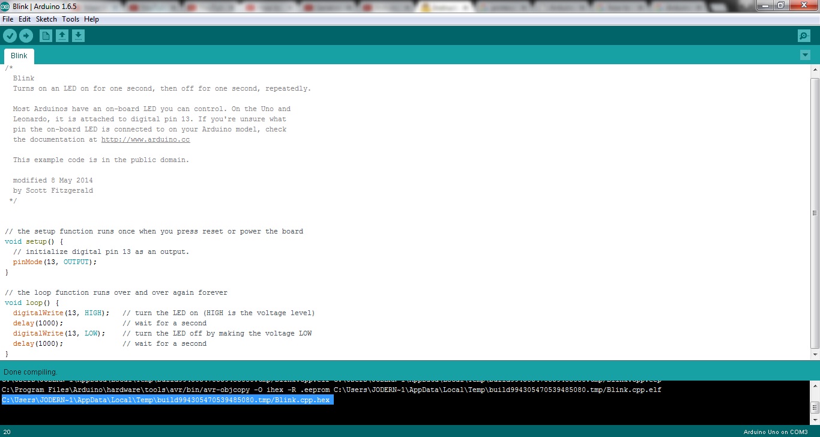Verify the sketch with the checkmark icon
The width and height of the screenshot is (820, 437).
point(10,35)
